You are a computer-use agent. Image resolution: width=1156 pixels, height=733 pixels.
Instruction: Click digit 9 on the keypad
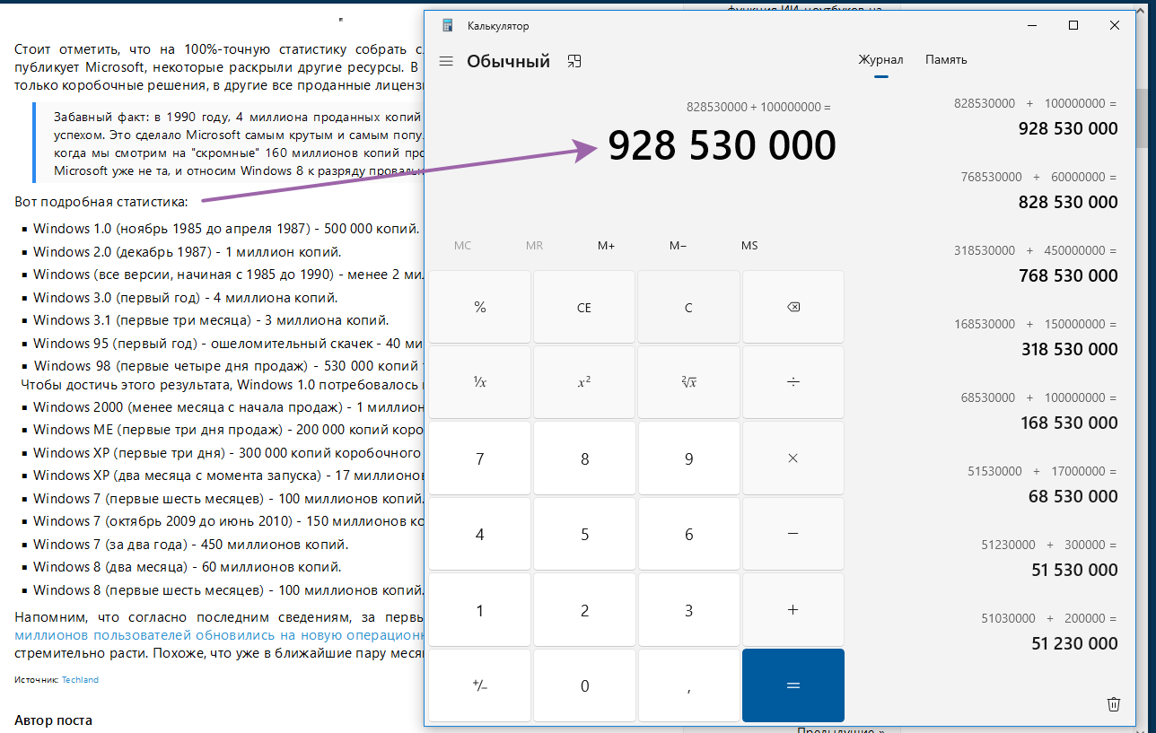pos(688,458)
